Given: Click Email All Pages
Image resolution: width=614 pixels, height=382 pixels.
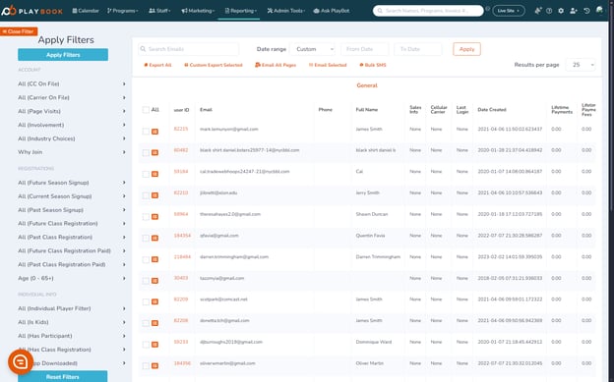Looking at the screenshot, I should coord(276,65).
